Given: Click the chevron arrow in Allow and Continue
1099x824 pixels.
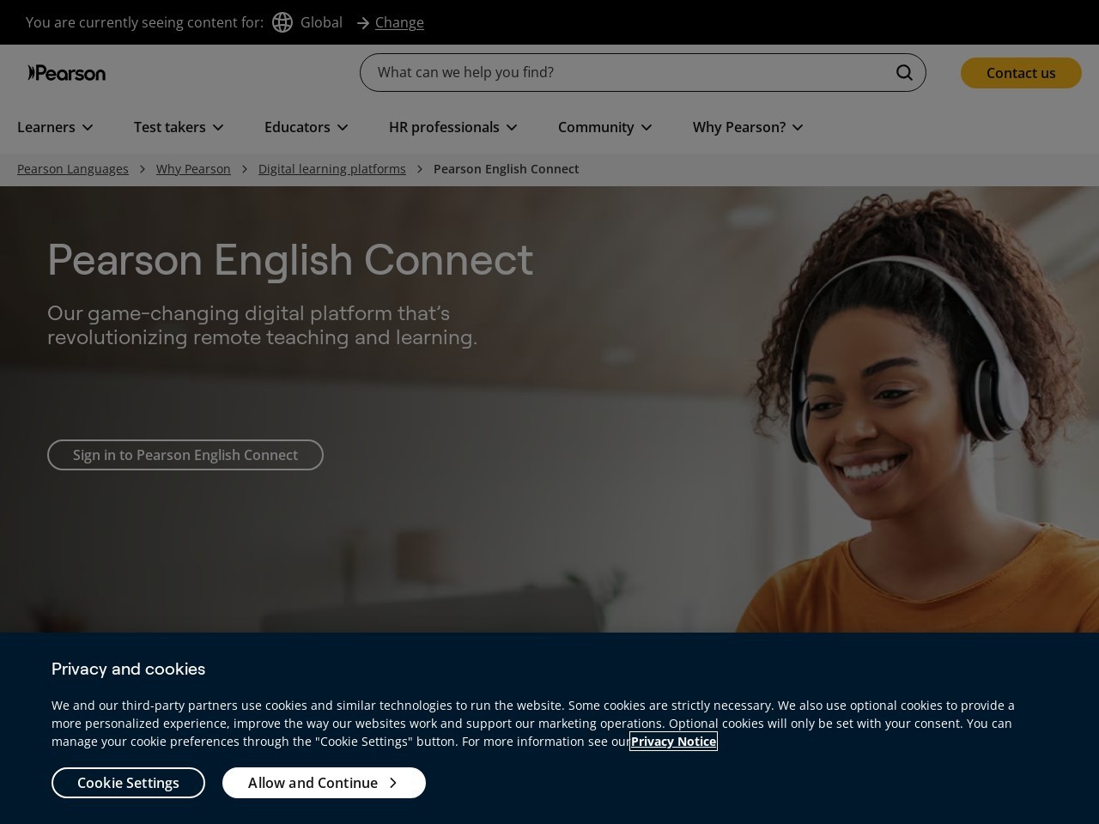Looking at the screenshot, I should [x=393, y=783].
